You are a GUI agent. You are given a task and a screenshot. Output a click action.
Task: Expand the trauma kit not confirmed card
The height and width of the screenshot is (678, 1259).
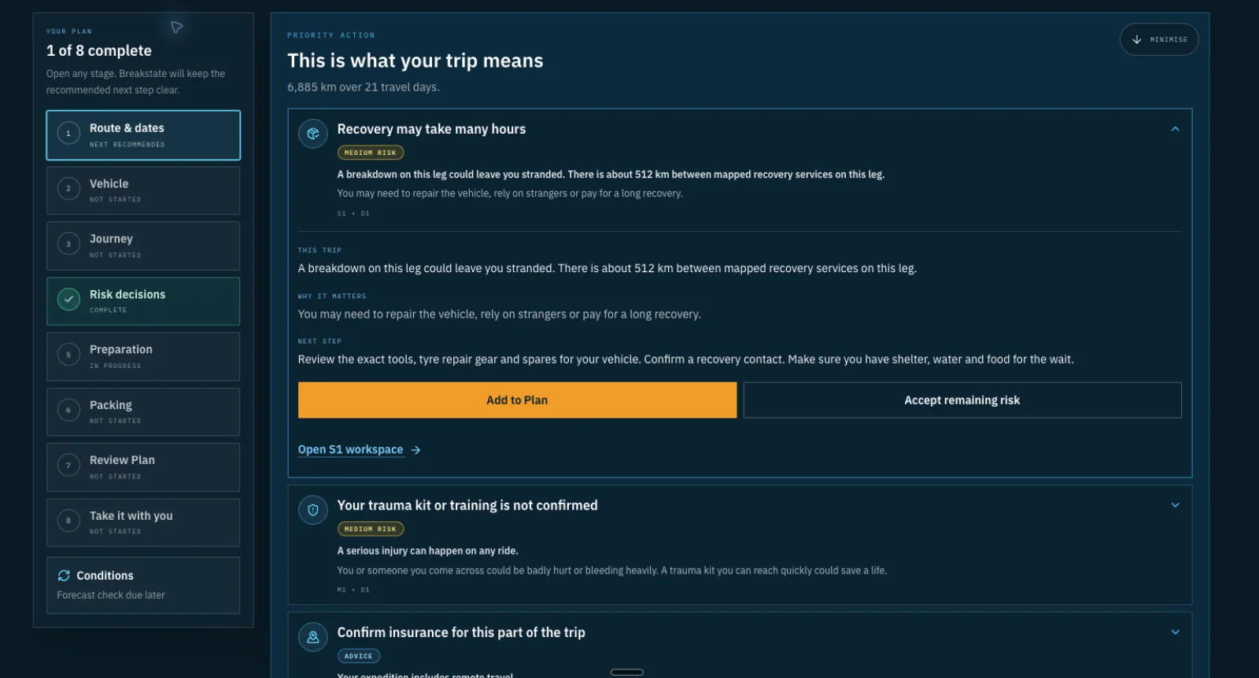click(1175, 505)
